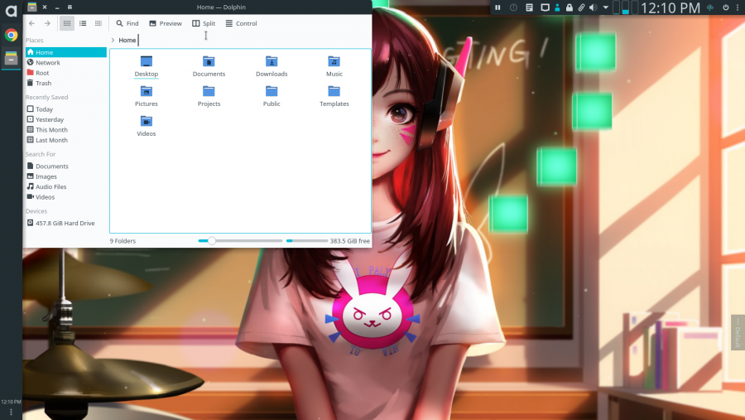
Task: Click the 12:10 PM clock
Action: 670,7
